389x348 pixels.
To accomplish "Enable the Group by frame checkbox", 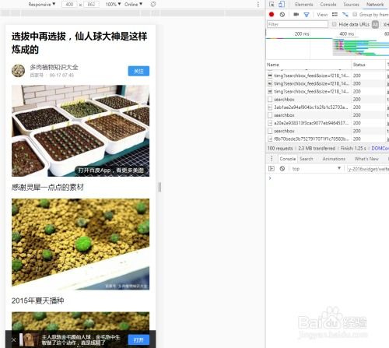I will pyautogui.click(x=355, y=14).
